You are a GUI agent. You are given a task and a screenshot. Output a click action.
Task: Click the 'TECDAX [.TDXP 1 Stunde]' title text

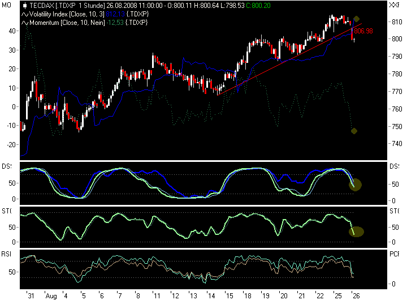coord(67,6)
